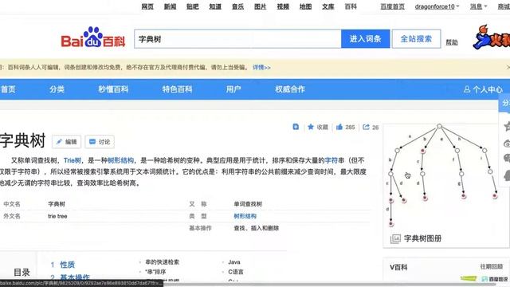
Task: Open the 分类 tab in blue bar
Action: [x=57, y=89]
